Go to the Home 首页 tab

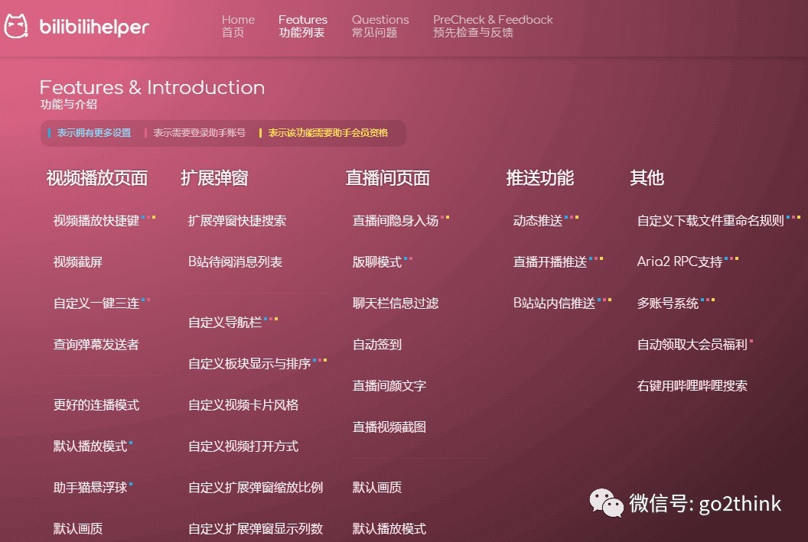238,28
